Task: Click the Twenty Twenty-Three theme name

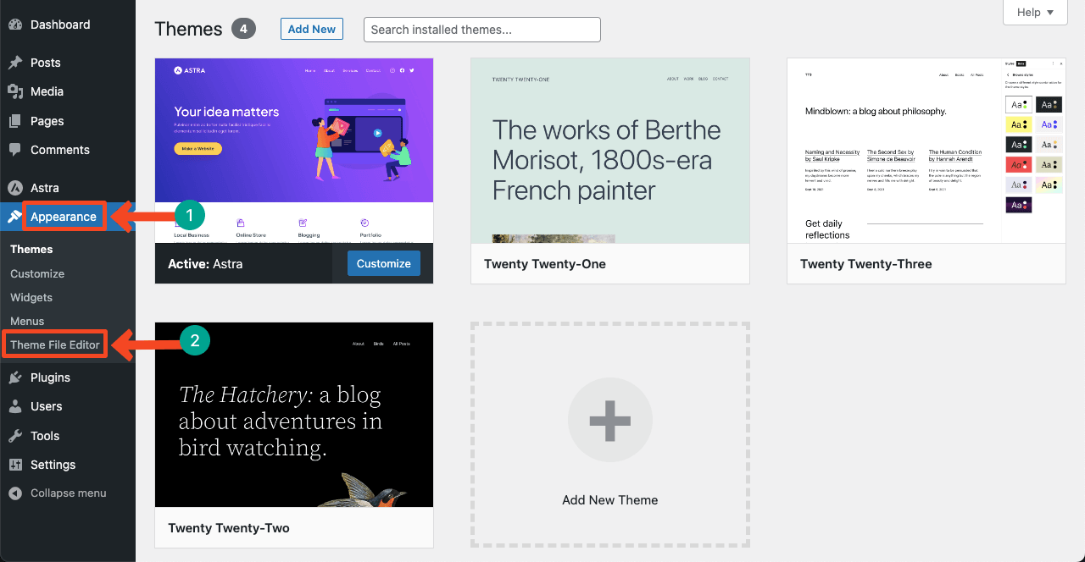Action: (866, 263)
